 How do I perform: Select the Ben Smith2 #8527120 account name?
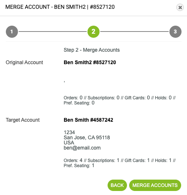tap(90, 62)
